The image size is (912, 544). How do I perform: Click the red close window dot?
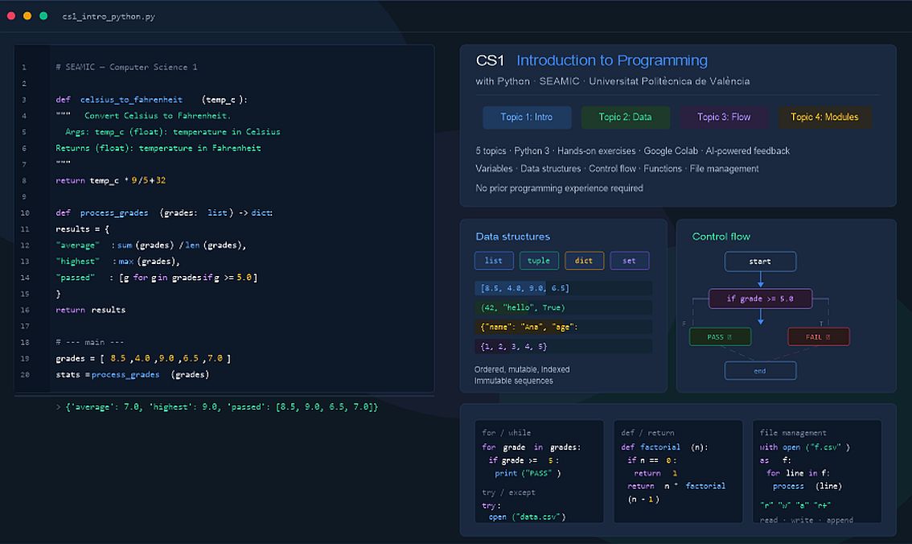(x=11, y=16)
